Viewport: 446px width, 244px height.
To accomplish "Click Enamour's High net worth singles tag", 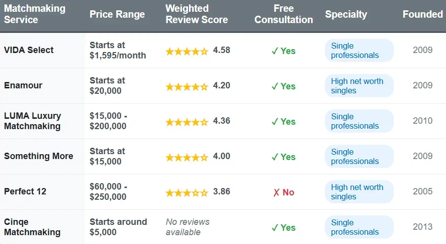I will tap(359, 86).
